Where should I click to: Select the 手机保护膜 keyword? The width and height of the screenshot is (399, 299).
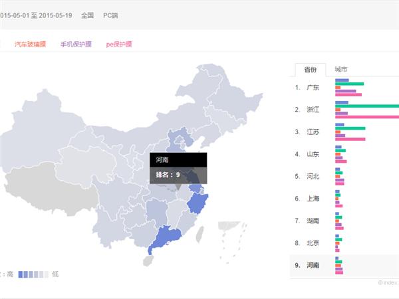[76, 44]
